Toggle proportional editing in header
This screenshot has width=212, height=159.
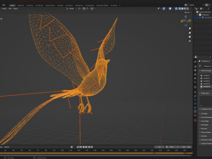92,8
